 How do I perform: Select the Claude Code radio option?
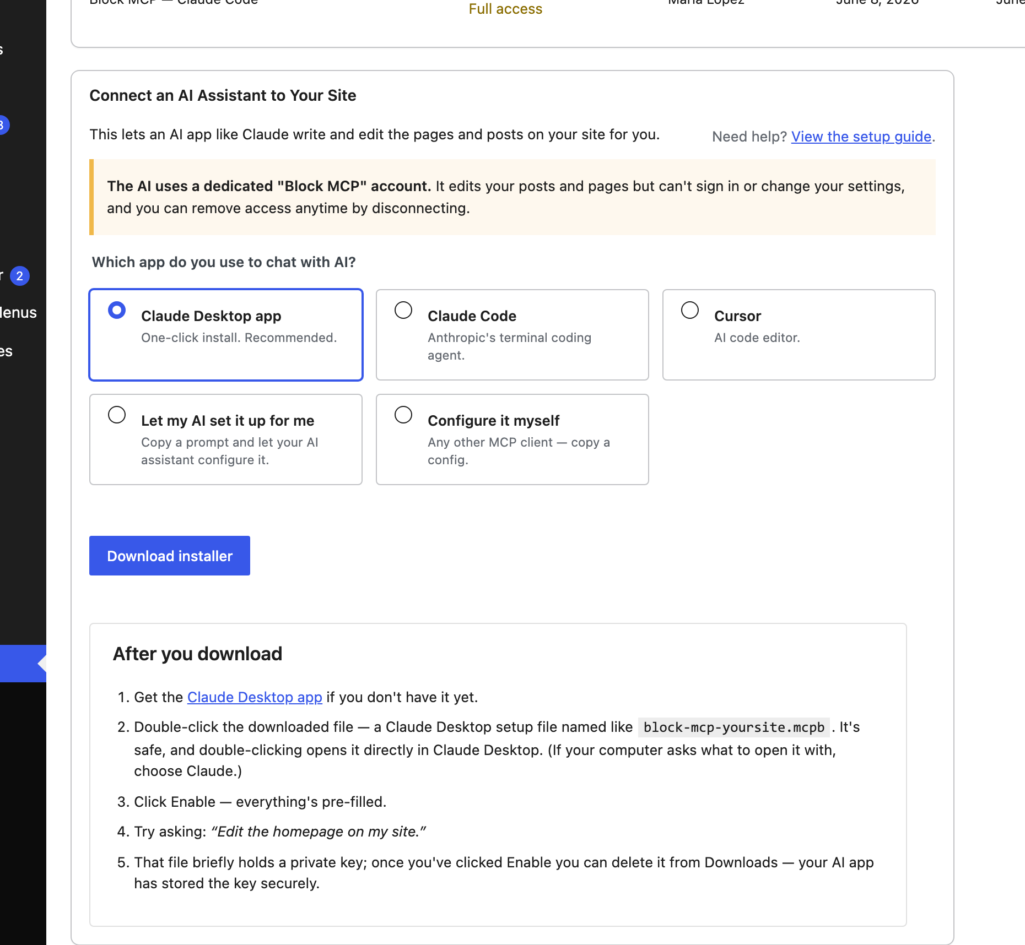tap(403, 310)
